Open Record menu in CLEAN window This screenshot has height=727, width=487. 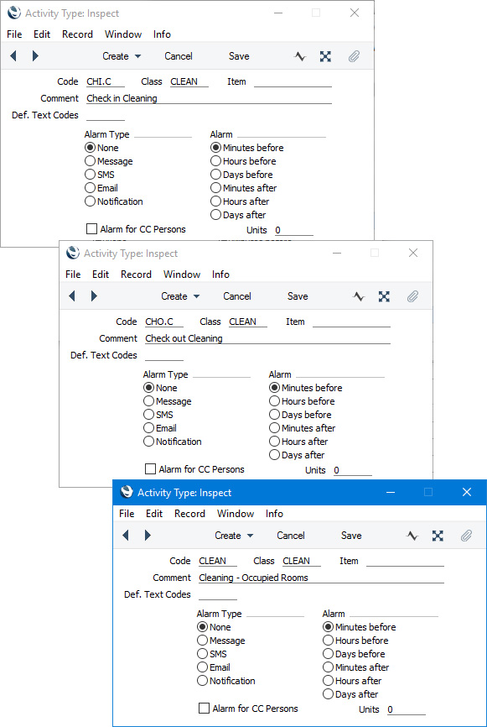click(189, 514)
